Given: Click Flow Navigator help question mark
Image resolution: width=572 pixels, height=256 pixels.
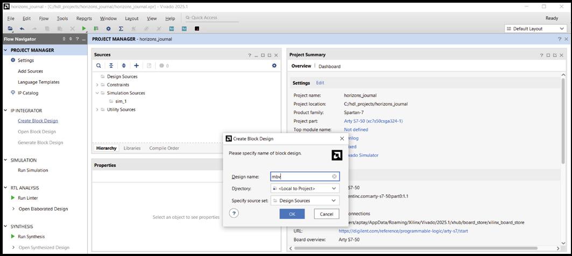Looking at the screenshot, I should pyautogui.click(x=77, y=39).
